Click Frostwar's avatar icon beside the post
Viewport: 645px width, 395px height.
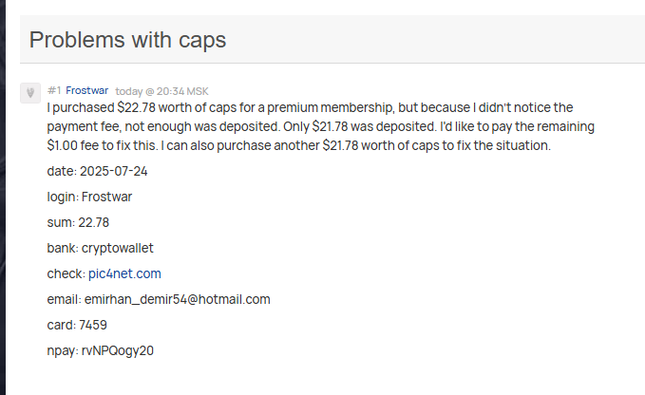30,93
